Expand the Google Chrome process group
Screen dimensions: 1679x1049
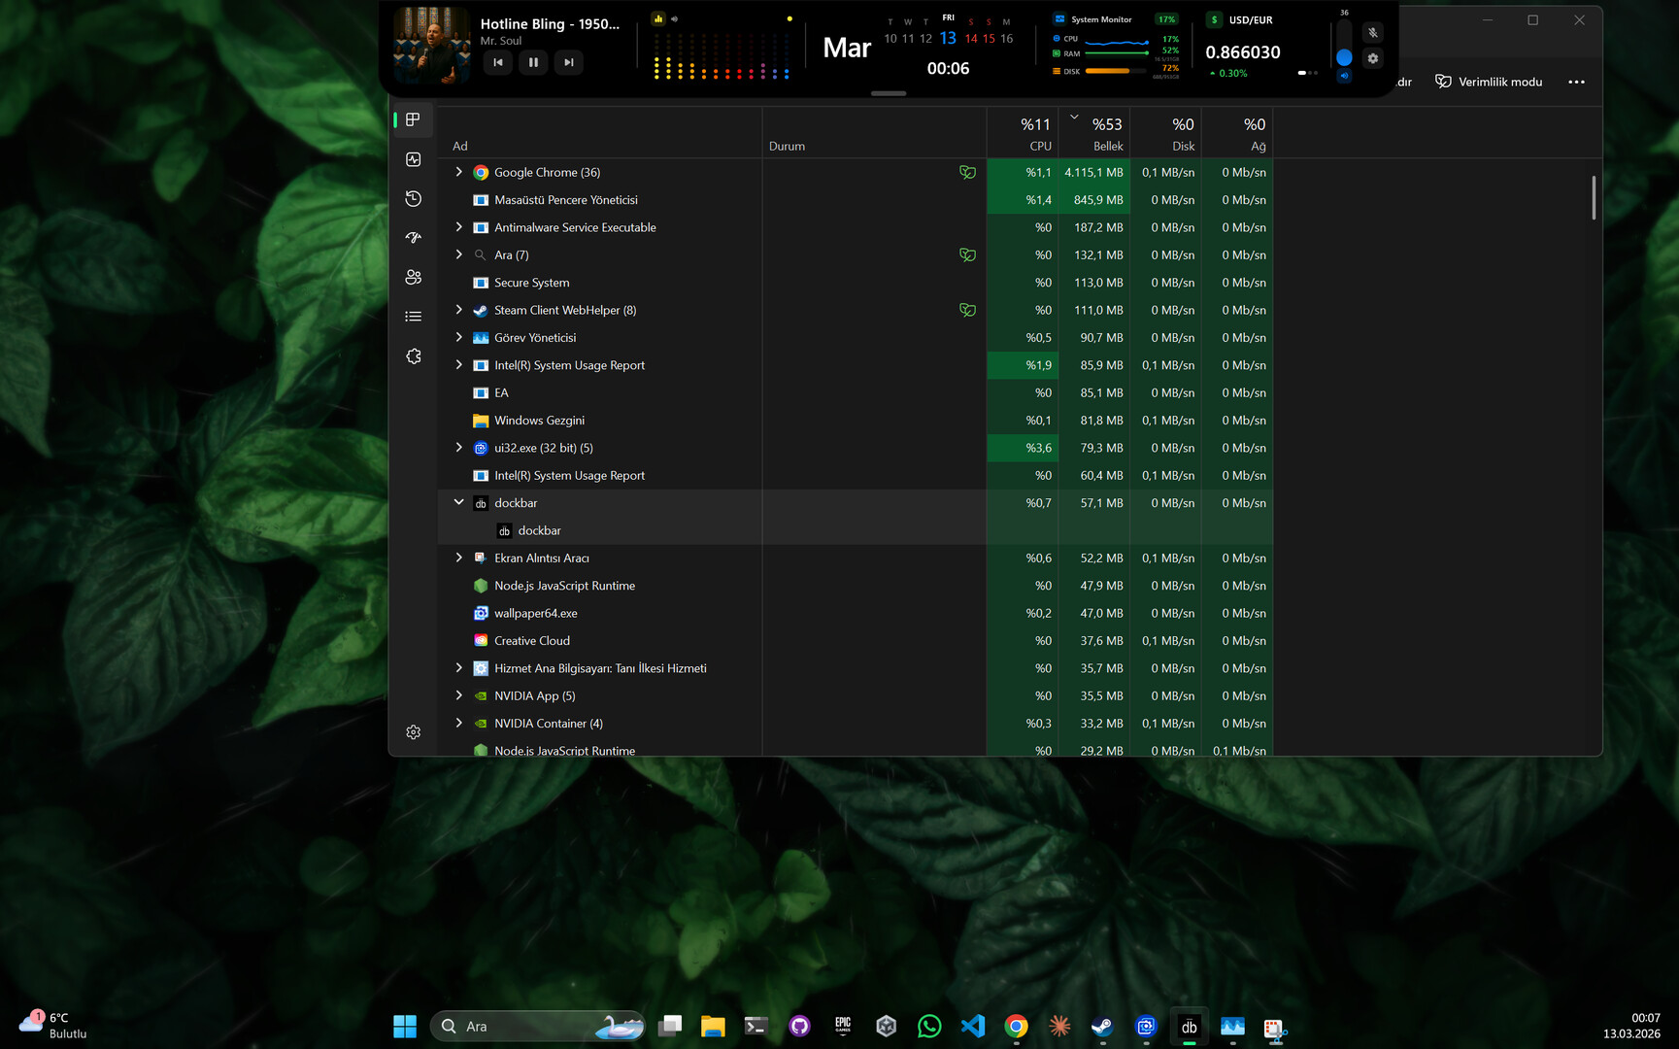pyautogui.click(x=458, y=172)
